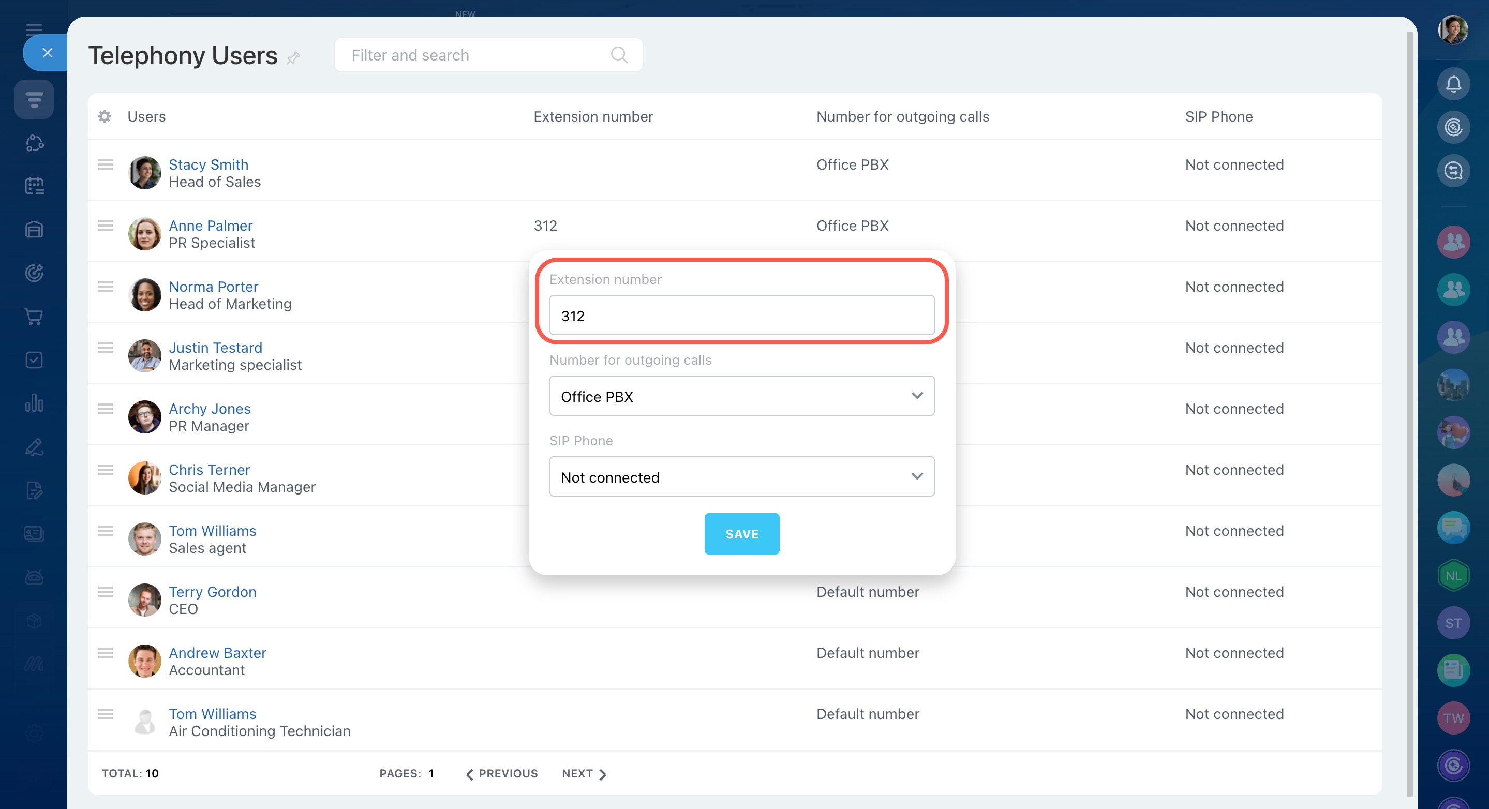This screenshot has width=1489, height=809.
Task: Click the notifications bell icon
Action: pos(1453,84)
